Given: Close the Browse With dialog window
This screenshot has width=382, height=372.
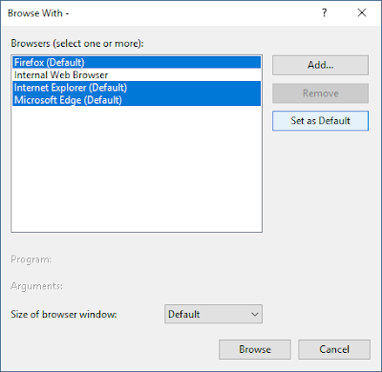Looking at the screenshot, I should 362,12.
